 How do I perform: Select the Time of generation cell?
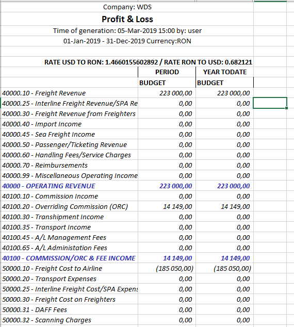tap(127, 31)
